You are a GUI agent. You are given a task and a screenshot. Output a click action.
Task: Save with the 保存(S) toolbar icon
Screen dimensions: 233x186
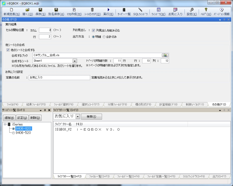click(x=40, y=10)
